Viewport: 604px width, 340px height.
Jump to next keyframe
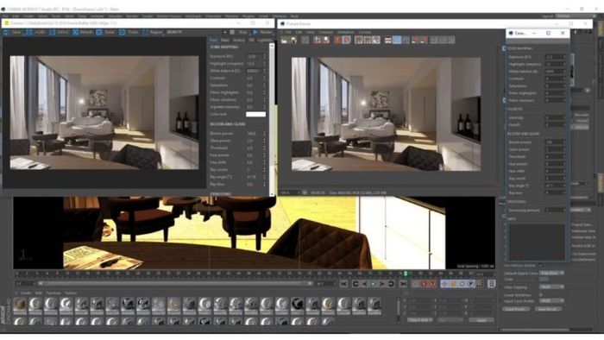click(391, 284)
